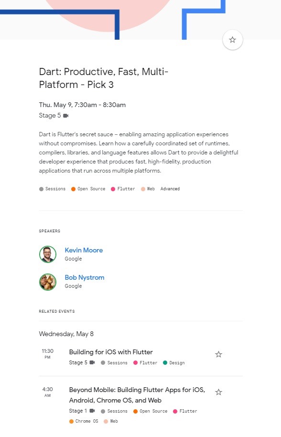Click the Web tag under session description

(x=148, y=189)
